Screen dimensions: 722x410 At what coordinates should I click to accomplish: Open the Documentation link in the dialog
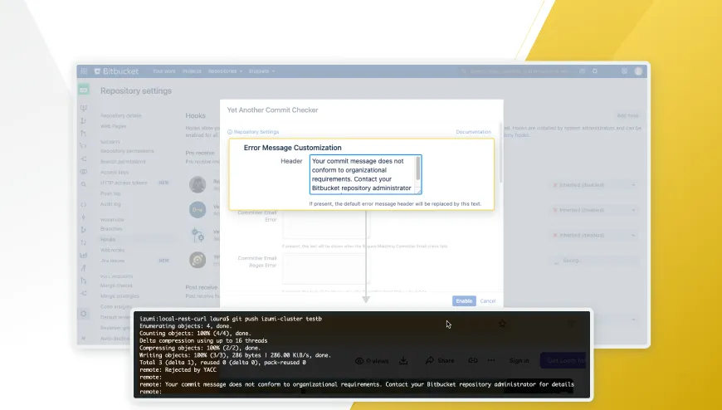(x=473, y=132)
